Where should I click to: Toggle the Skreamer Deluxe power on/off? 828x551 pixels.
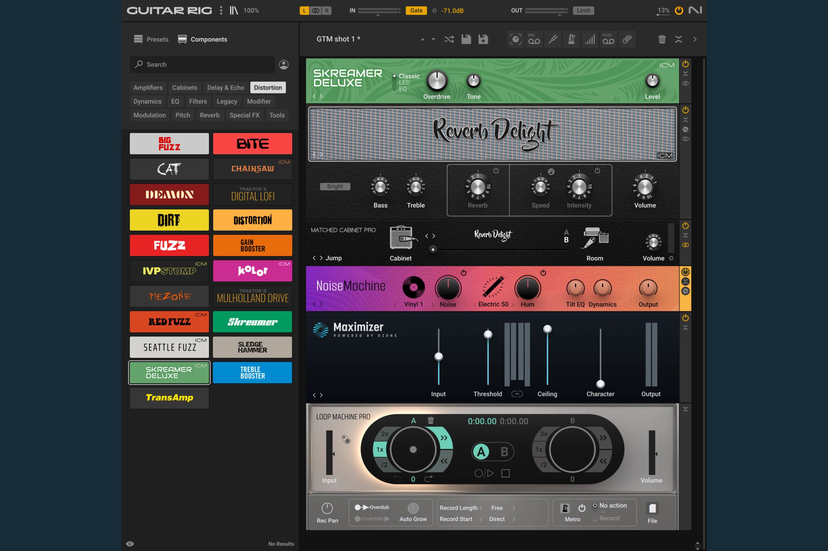[685, 63]
